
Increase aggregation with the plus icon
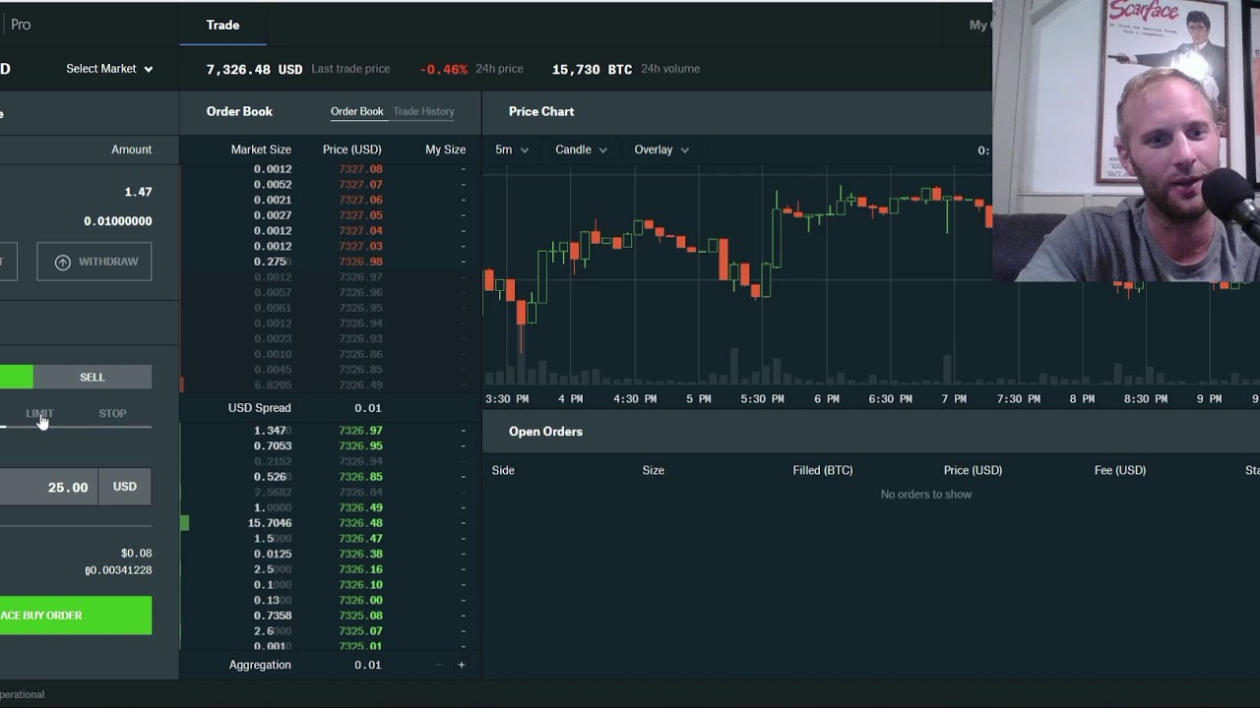coord(461,665)
